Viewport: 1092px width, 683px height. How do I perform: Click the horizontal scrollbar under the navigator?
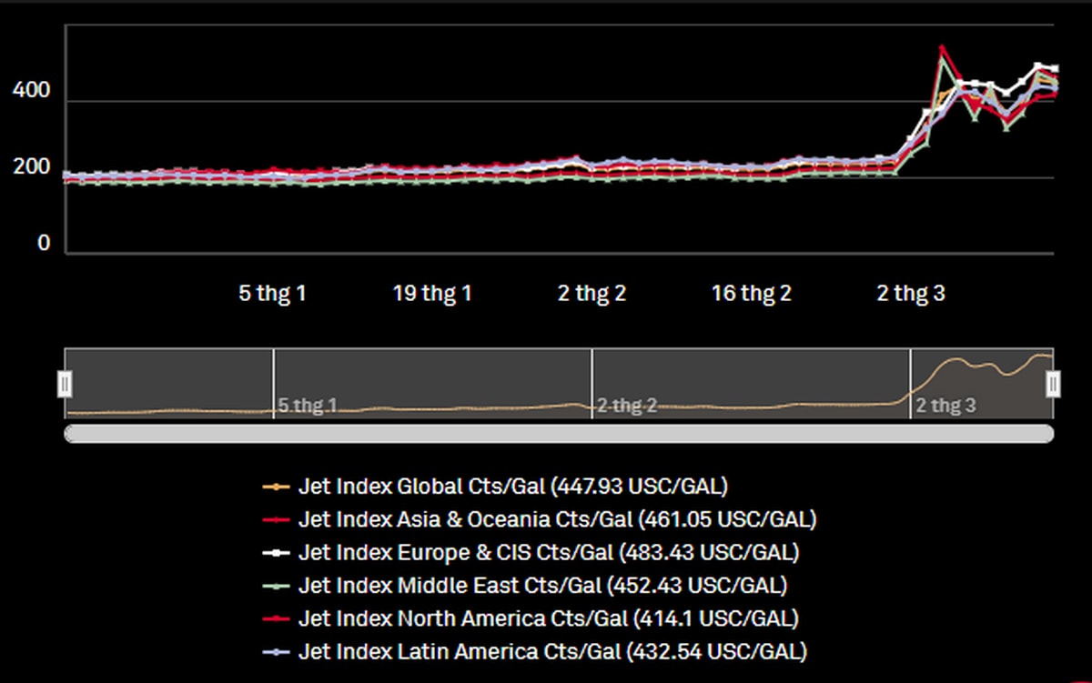[559, 434]
